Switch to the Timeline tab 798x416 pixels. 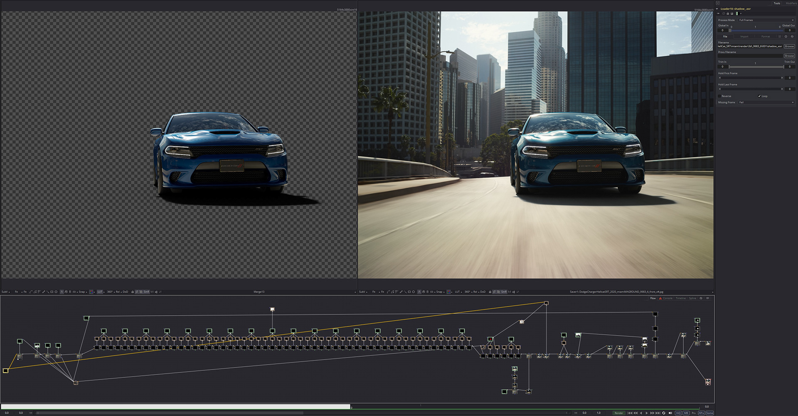tap(681, 298)
